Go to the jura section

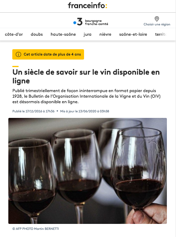pyautogui.click(x=88, y=35)
